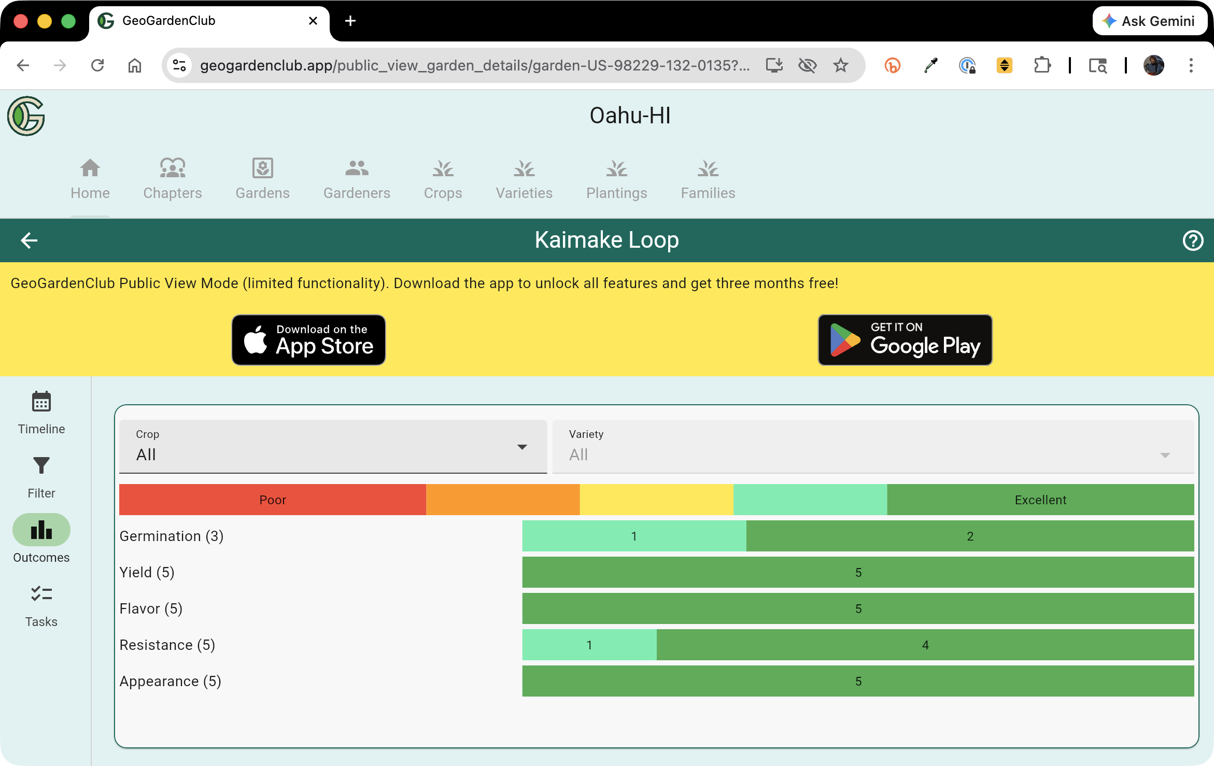The image size is (1214, 766).
Task: Click the red Poor legend swatch
Action: tap(272, 500)
